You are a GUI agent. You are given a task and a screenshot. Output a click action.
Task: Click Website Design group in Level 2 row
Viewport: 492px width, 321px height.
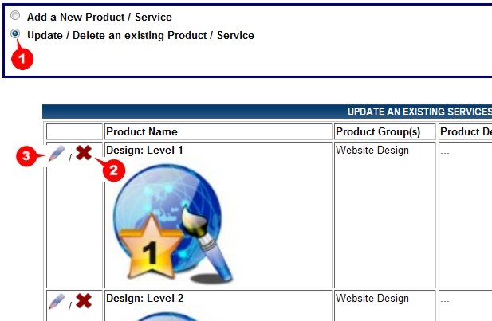(372, 298)
